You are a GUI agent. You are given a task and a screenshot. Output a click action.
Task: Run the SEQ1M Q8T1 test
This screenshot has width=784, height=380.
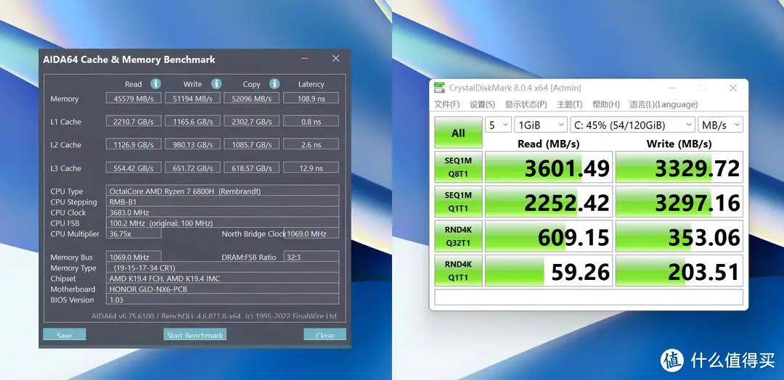coord(459,167)
